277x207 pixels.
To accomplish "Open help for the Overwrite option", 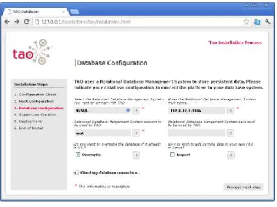I will (136, 155).
